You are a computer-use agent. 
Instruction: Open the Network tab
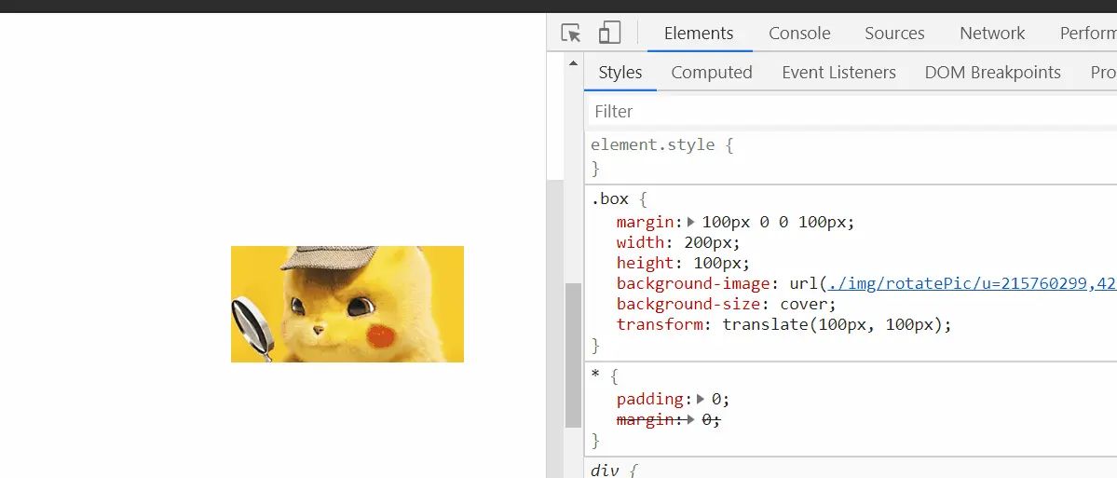coord(992,34)
